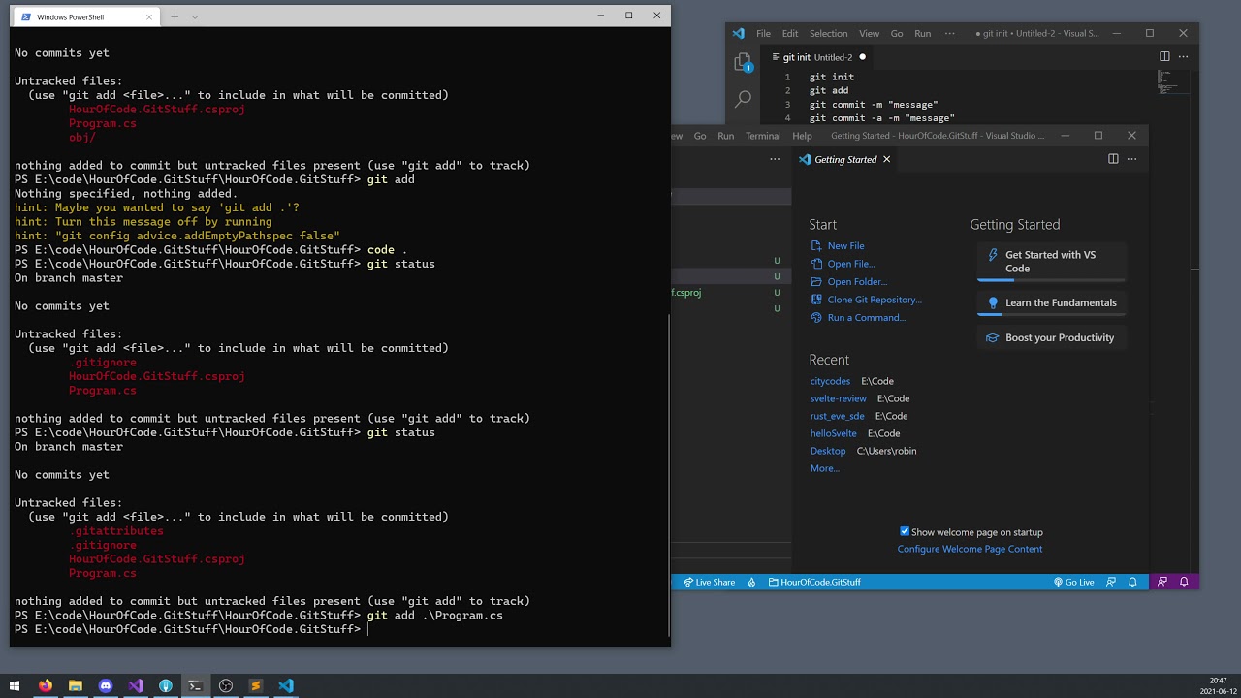Screen dimensions: 1241x698
Task: Open Firefox from the taskbar
Action: [46, 685]
